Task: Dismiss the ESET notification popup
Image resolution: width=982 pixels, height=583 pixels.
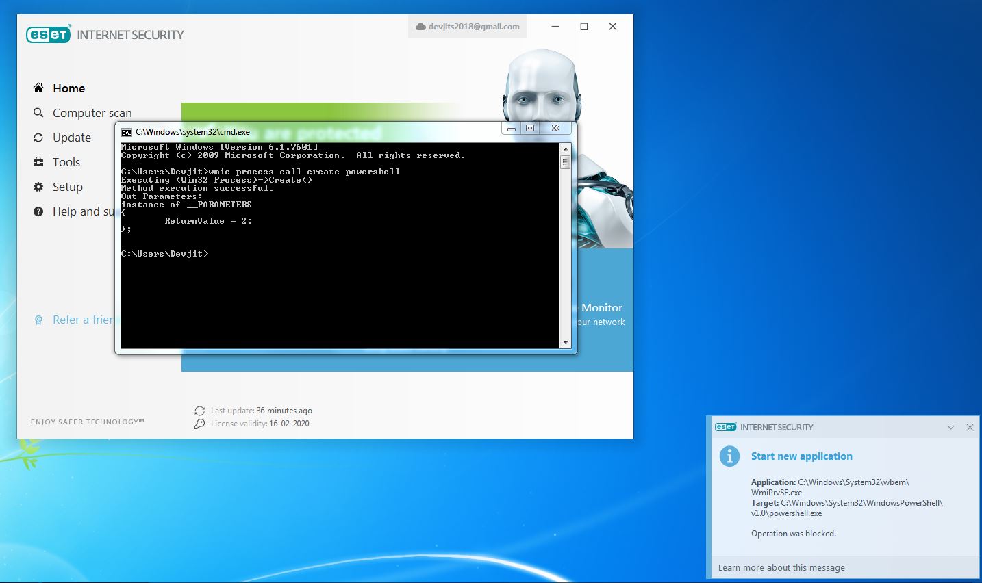Action: point(970,427)
